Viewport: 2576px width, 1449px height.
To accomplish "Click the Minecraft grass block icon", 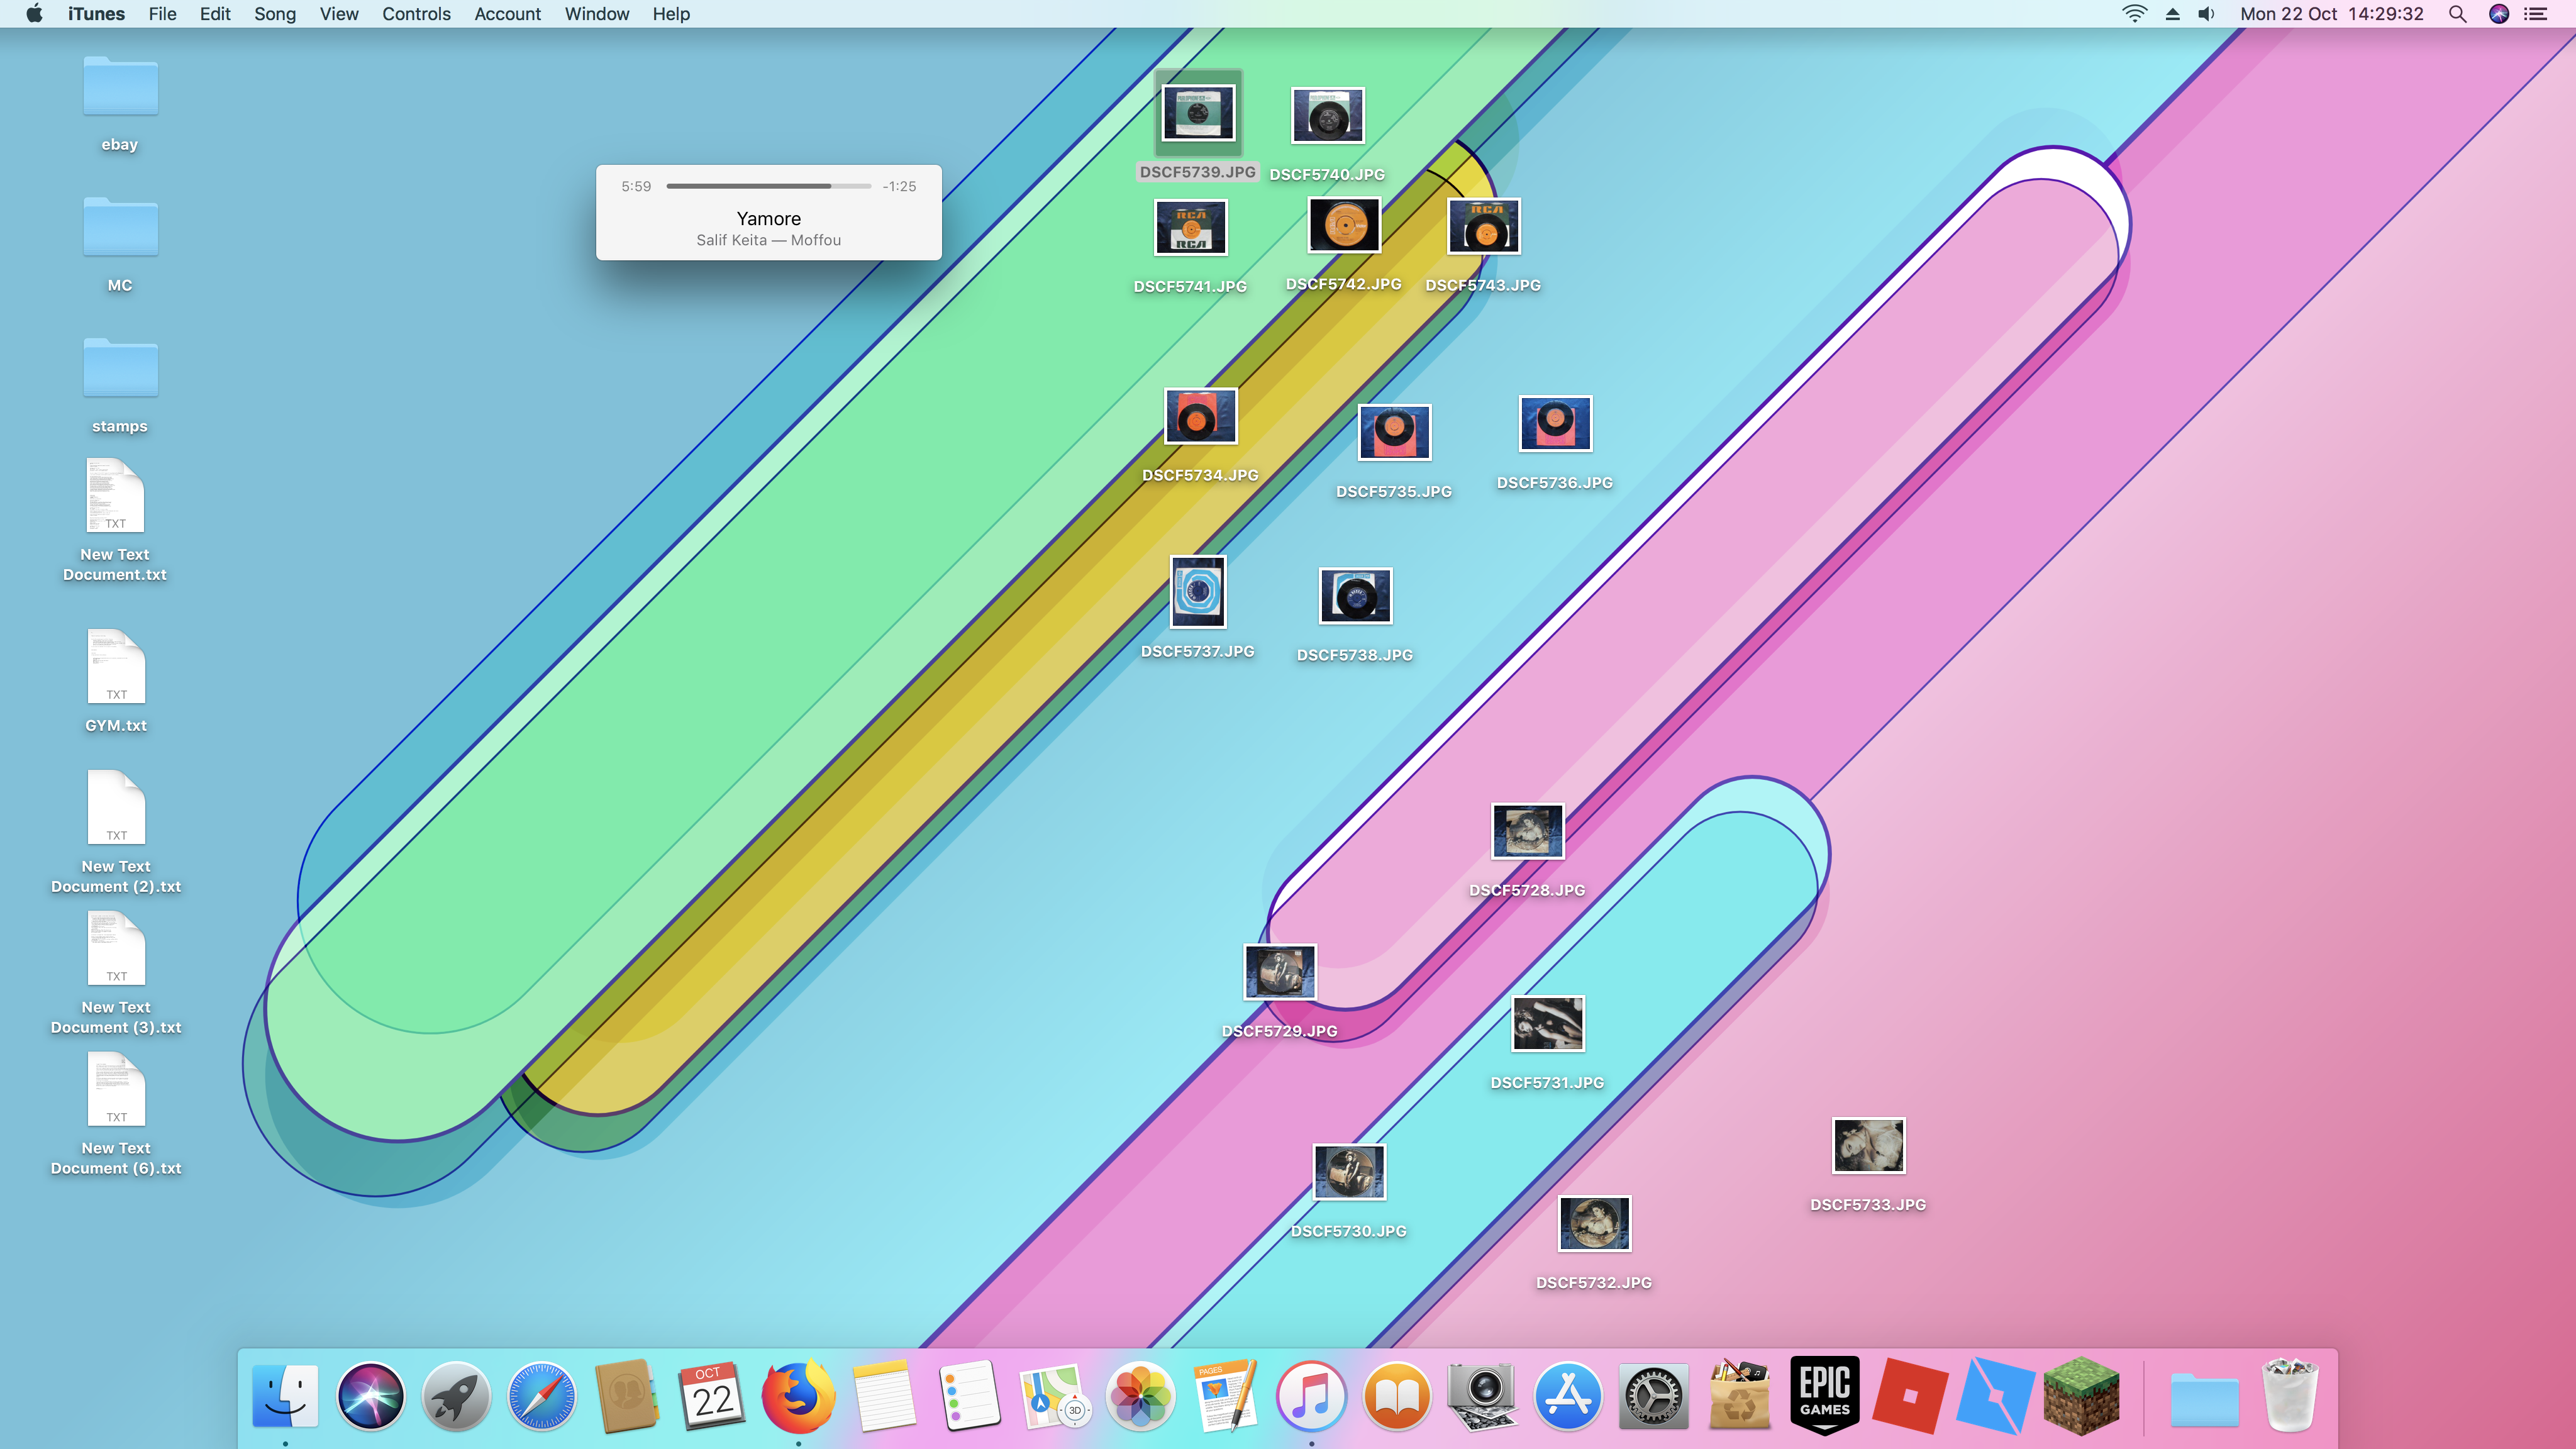I will [2081, 1396].
